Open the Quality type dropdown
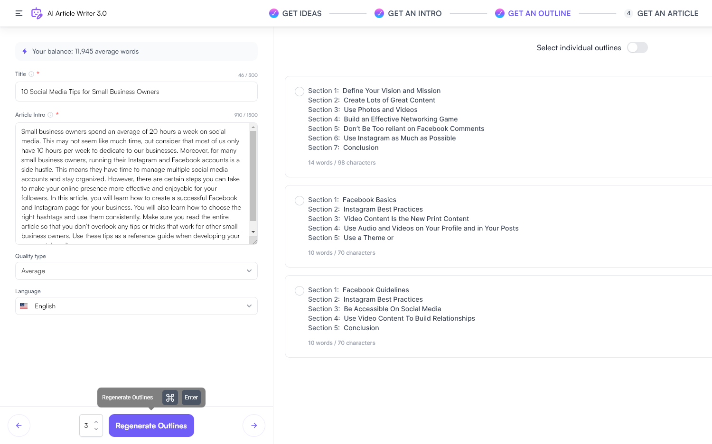Screen dimensions: 712x444 [136, 271]
